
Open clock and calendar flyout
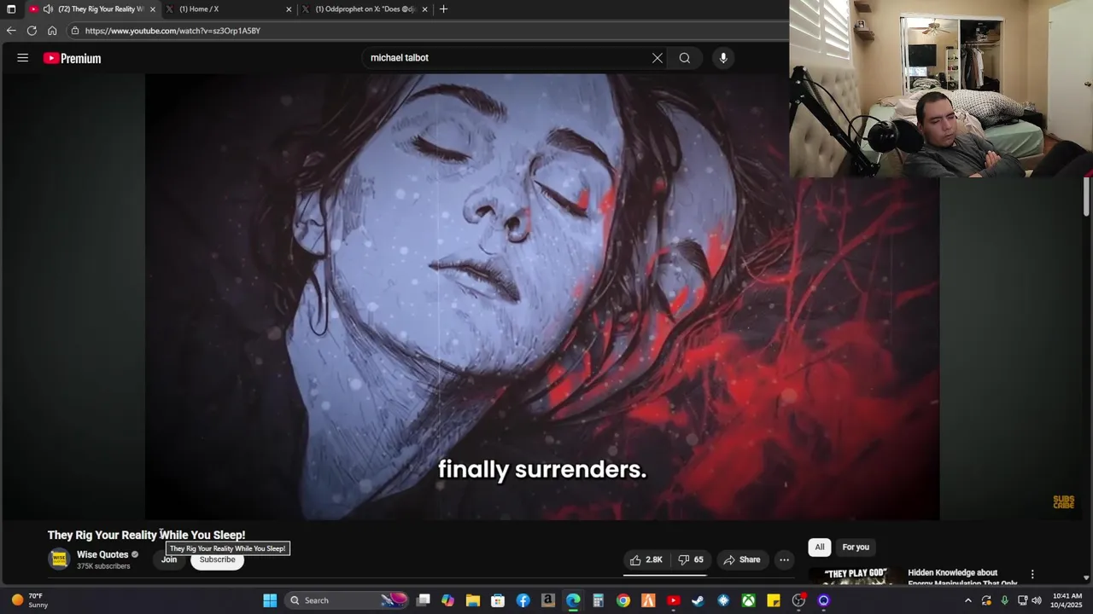[1067, 600]
